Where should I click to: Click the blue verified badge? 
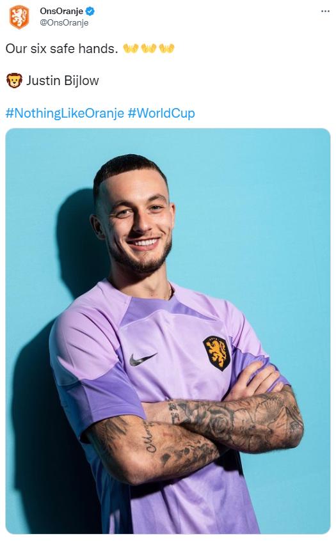pos(90,12)
